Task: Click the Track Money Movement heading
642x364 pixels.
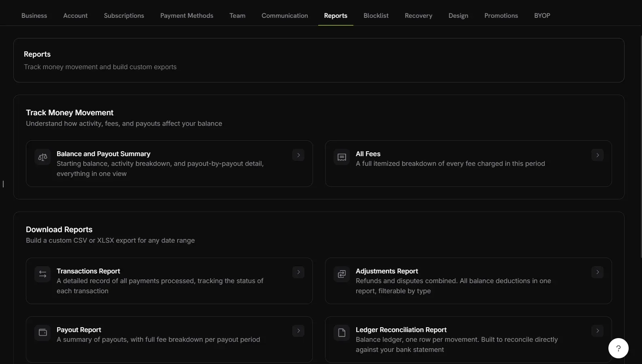Action: 70,112
